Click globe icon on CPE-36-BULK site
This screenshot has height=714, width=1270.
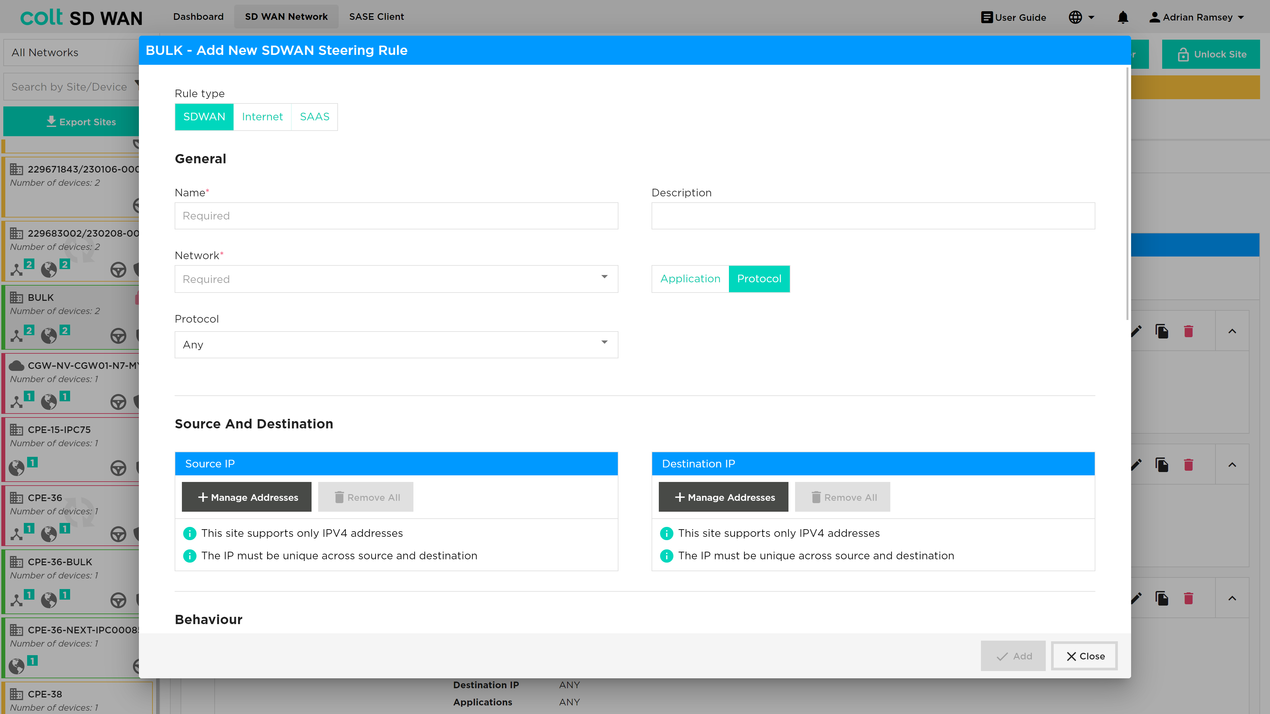49,600
